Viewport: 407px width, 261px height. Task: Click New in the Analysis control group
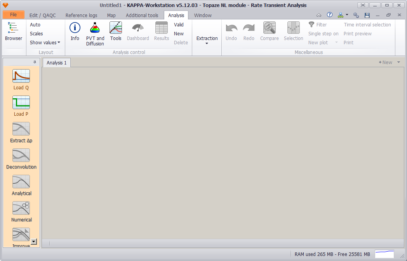pos(179,33)
